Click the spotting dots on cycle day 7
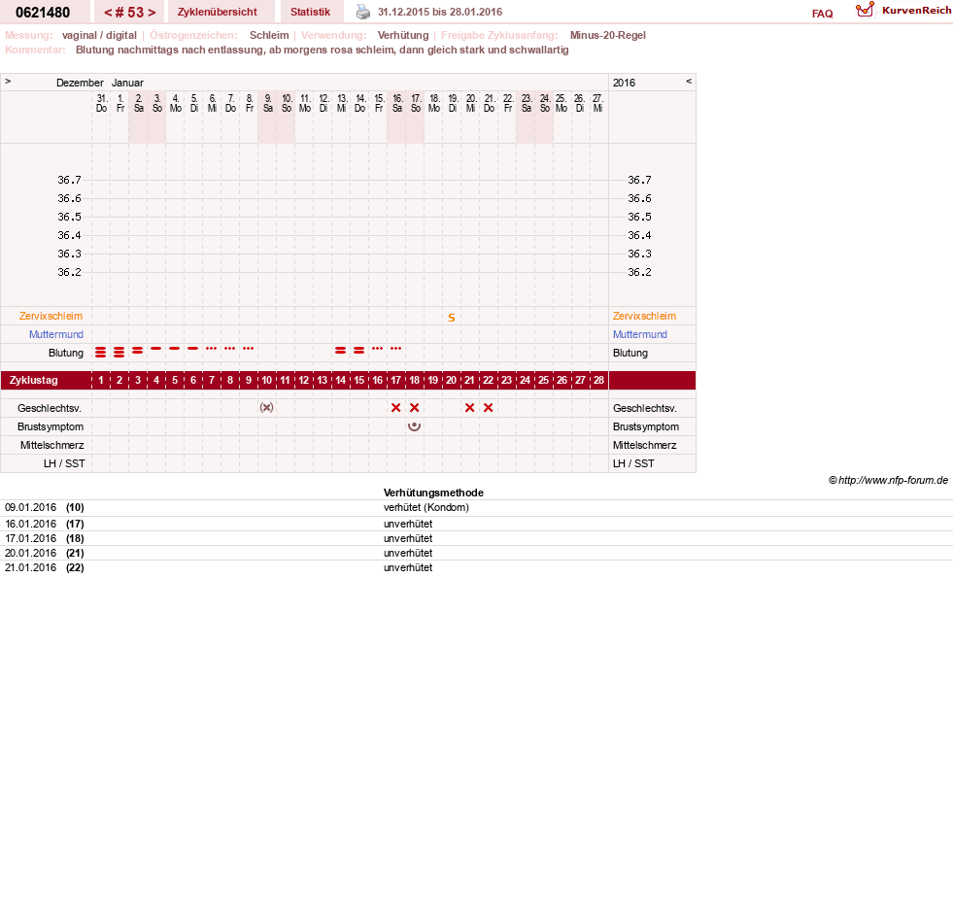 tap(212, 349)
